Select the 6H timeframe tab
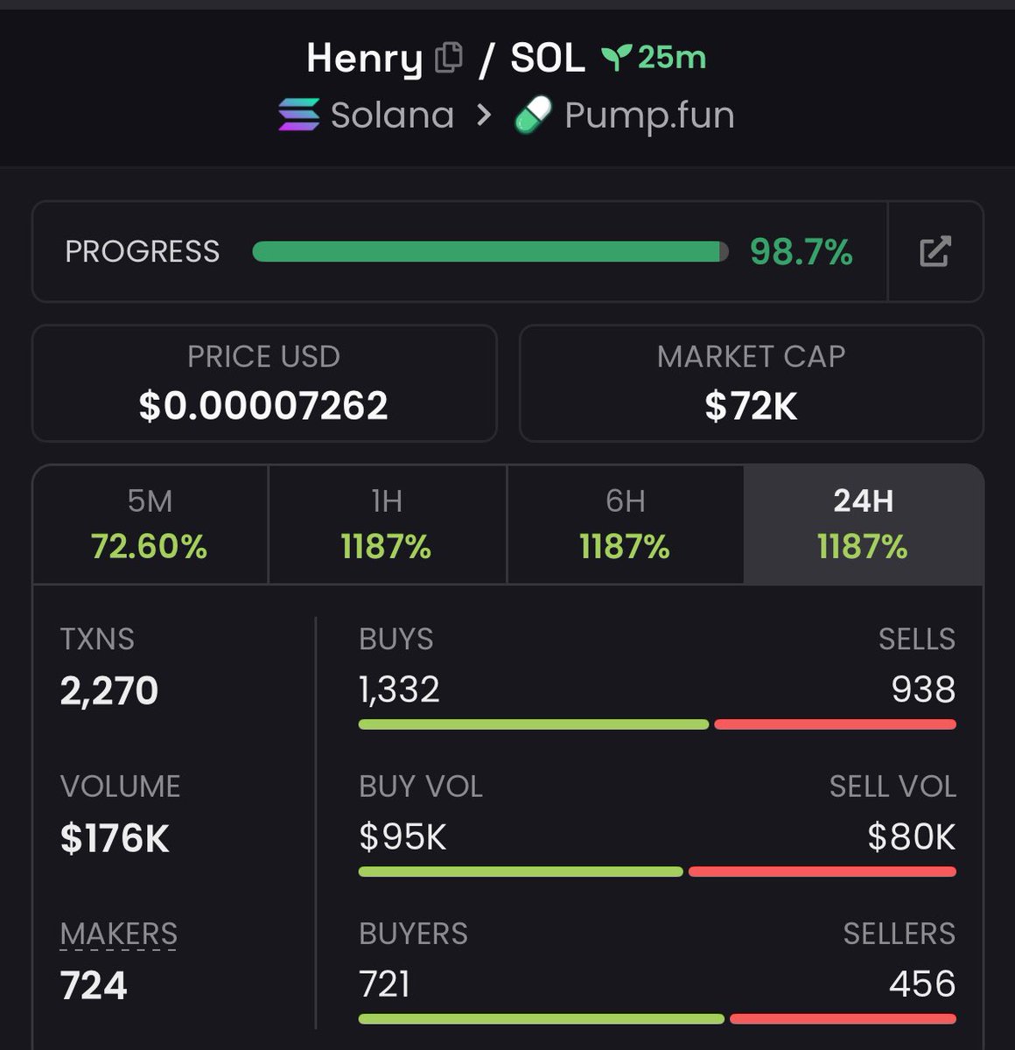Image resolution: width=1015 pixels, height=1050 pixels. click(625, 524)
